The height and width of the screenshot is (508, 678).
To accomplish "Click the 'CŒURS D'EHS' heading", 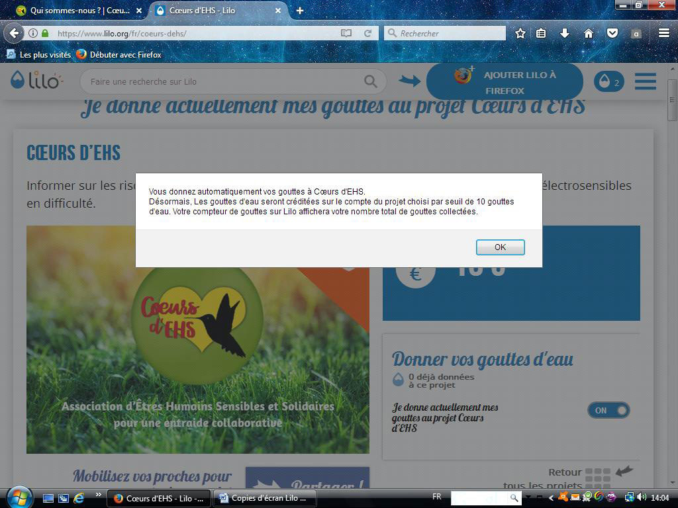I will click(73, 153).
